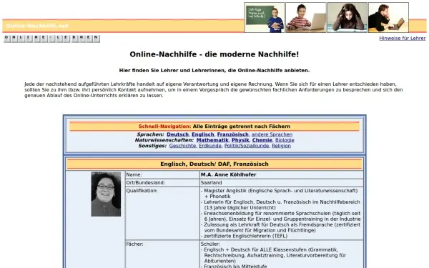
Task: Select the name M.A. Anne Köhlhofer
Action: 229,174
